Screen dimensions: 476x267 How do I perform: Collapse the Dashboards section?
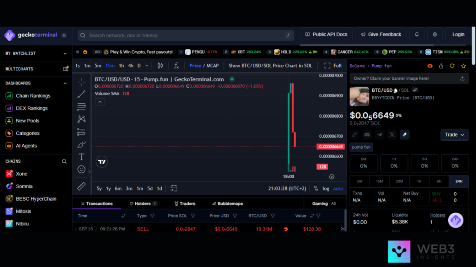[x=65, y=83]
